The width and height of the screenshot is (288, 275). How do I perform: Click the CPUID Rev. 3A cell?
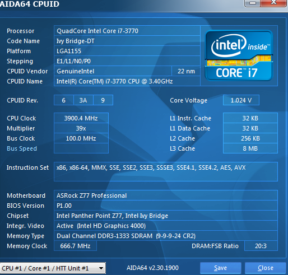click(83, 100)
